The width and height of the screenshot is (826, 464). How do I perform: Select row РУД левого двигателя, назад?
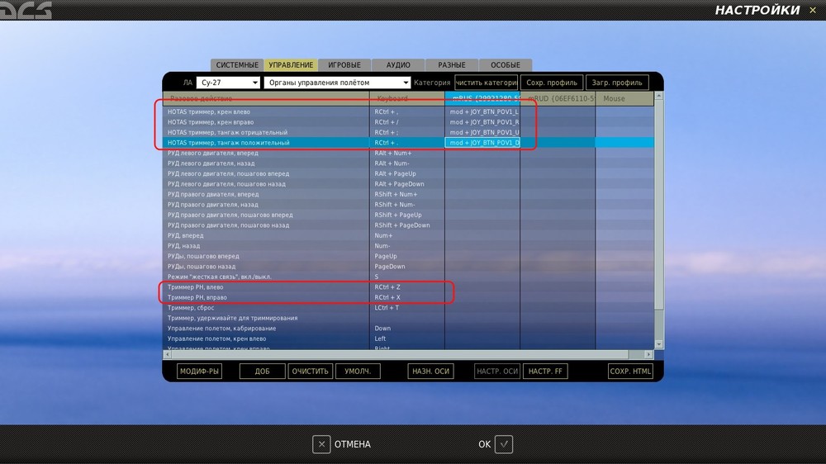tap(408, 163)
